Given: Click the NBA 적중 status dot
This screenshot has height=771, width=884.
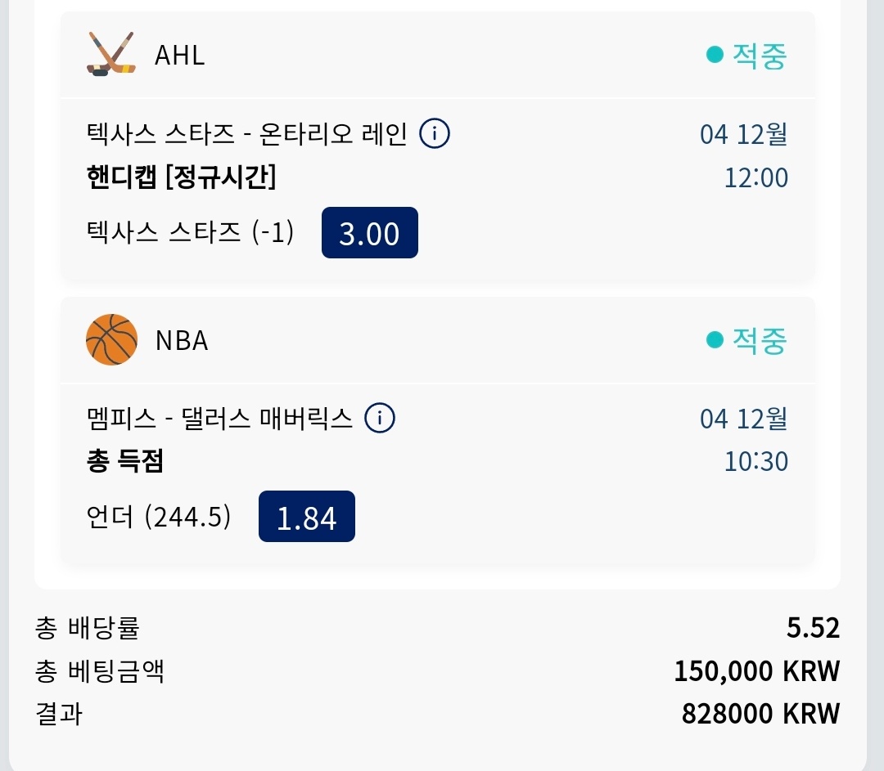Looking at the screenshot, I should pos(715,339).
